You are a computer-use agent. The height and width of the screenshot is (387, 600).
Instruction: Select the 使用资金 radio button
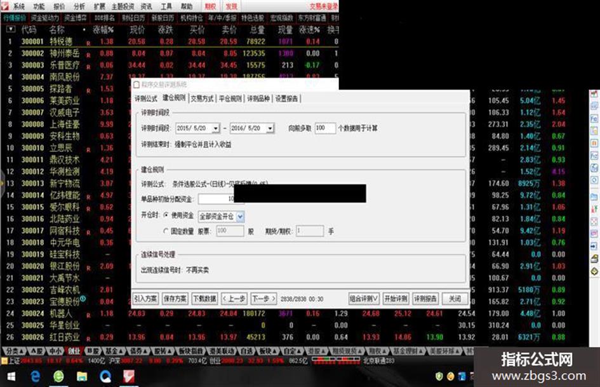[x=166, y=215]
